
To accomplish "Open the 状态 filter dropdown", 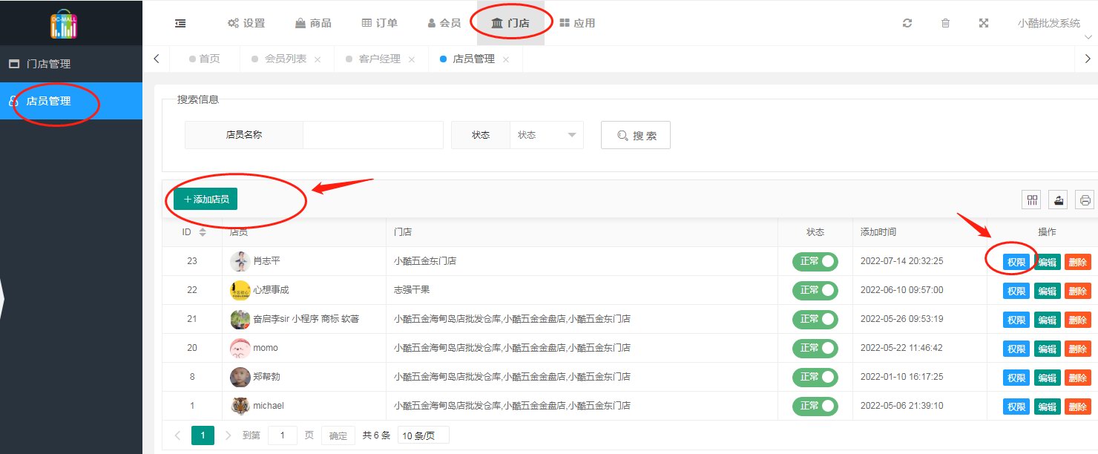I will point(546,135).
